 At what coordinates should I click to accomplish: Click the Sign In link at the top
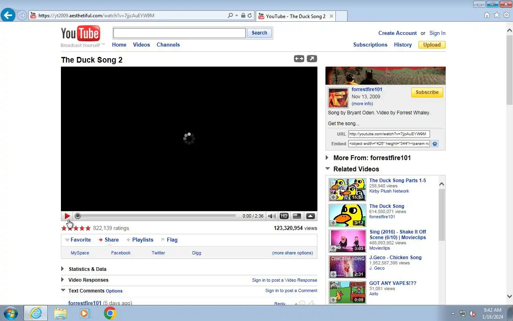437,33
